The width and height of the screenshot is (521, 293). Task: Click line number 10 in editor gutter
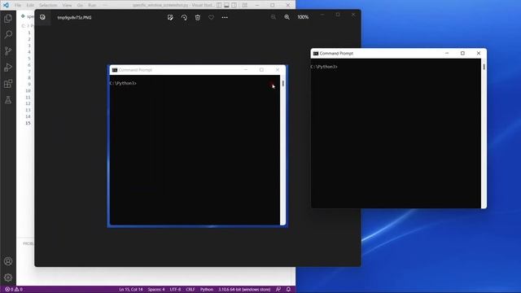point(28,90)
